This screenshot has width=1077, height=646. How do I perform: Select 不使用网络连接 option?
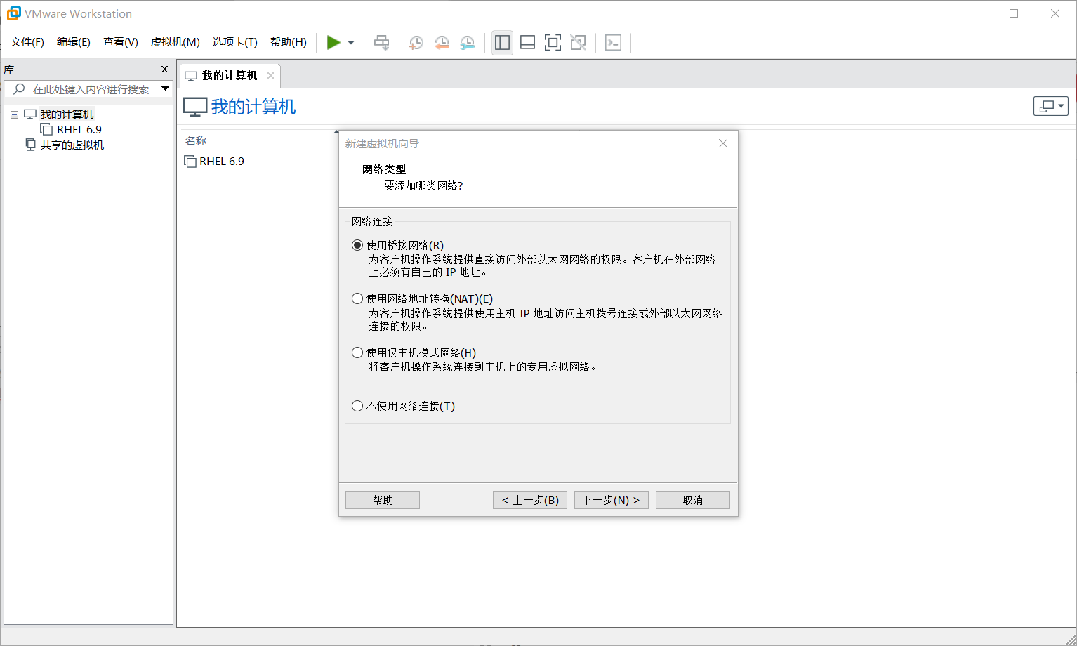point(357,405)
